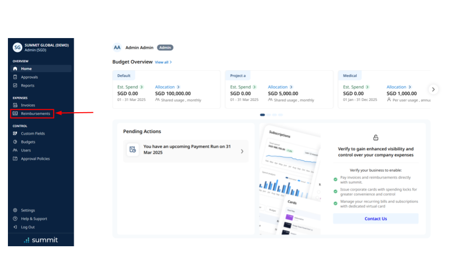
Task: Click SGD 5,000.00 allocation value
Action: [283, 93]
